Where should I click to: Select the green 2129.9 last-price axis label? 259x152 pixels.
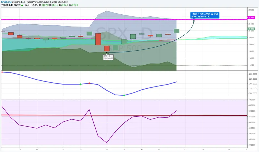pyautogui.click(x=251, y=29)
